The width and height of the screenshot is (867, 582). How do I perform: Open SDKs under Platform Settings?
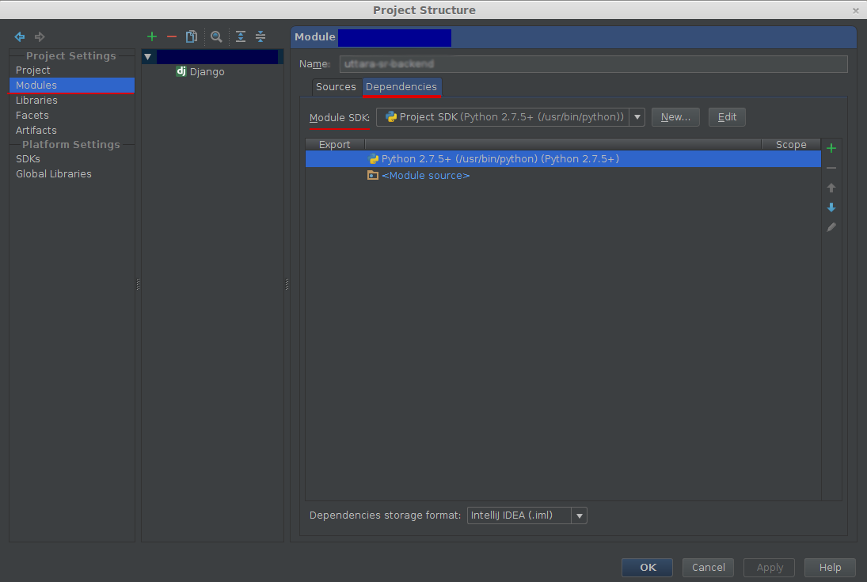(x=28, y=159)
